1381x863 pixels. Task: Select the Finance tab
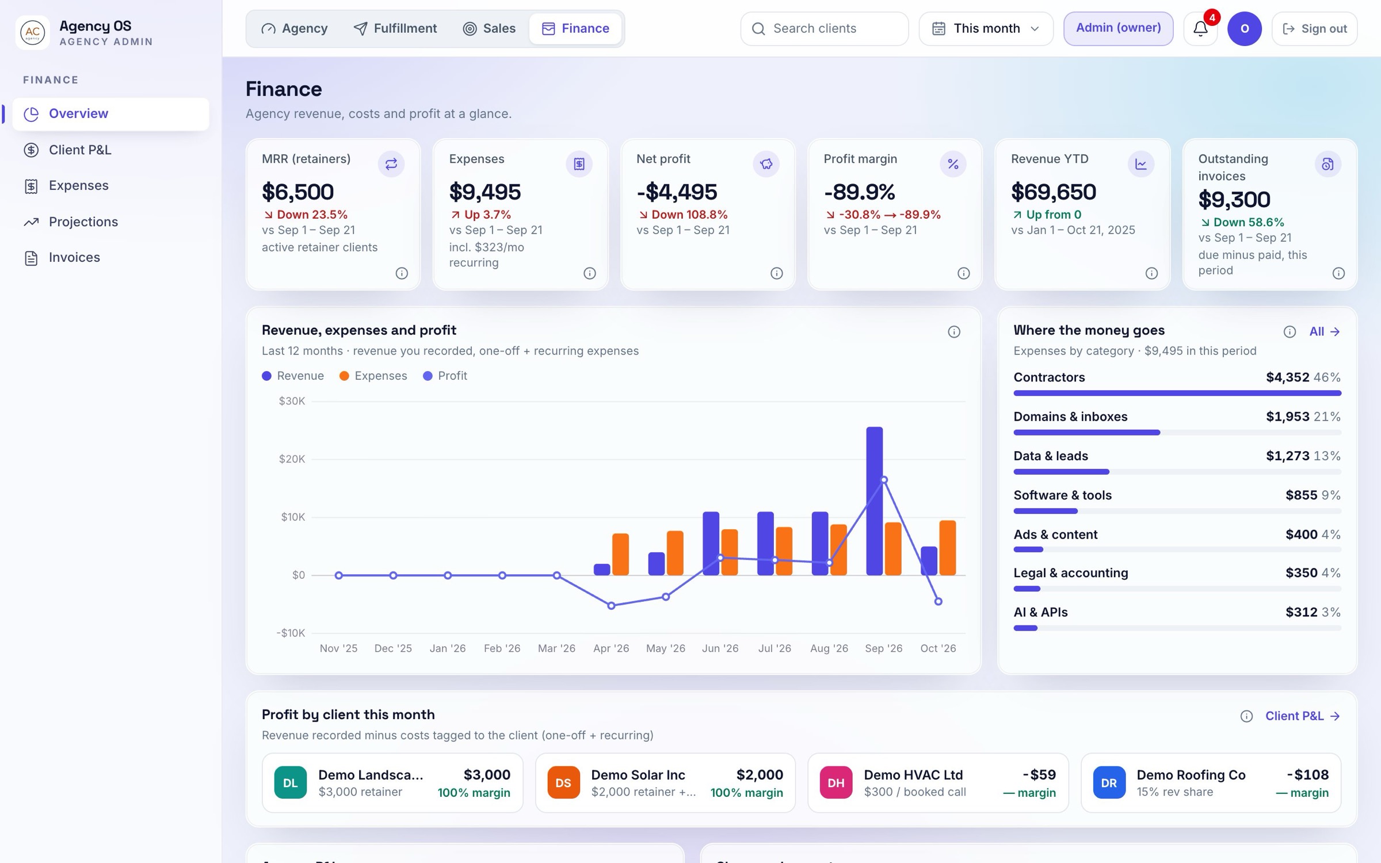575,29
